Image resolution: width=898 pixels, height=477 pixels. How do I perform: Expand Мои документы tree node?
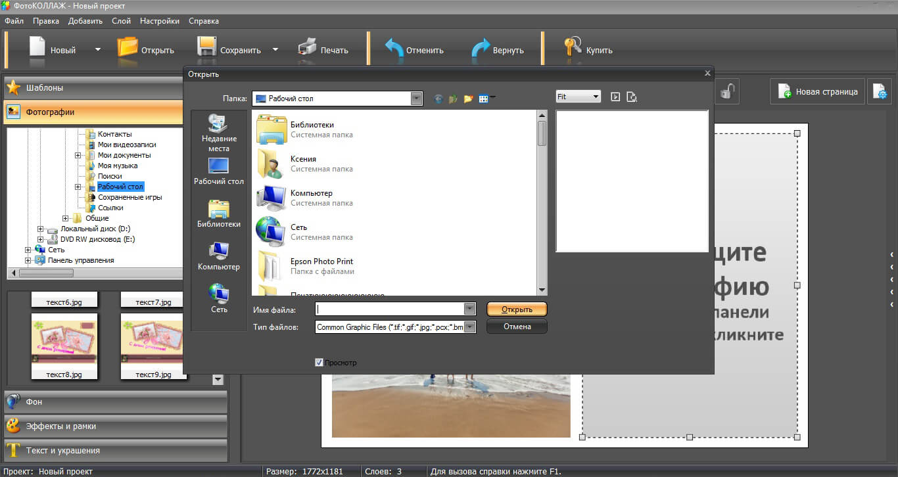[78, 155]
